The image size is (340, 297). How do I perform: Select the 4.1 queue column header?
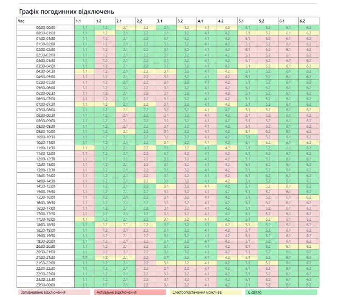point(207,21)
